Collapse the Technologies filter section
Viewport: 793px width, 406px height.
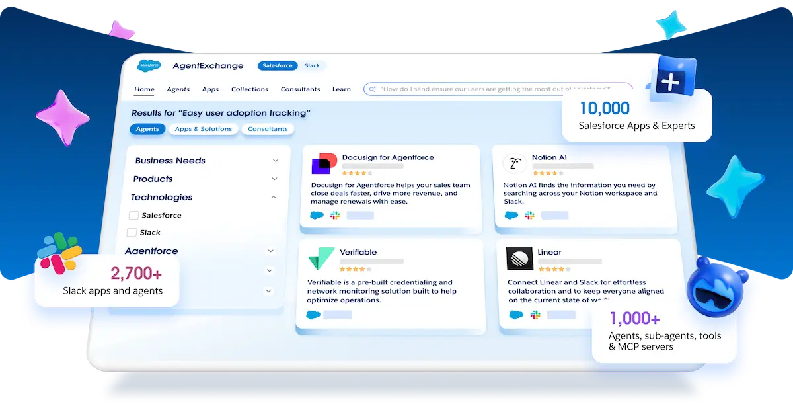(x=274, y=197)
